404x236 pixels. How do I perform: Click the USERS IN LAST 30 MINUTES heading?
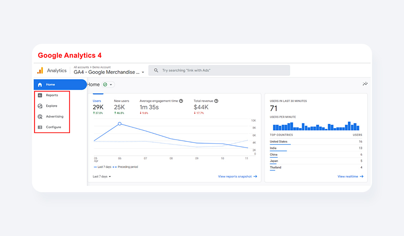tap(288, 101)
